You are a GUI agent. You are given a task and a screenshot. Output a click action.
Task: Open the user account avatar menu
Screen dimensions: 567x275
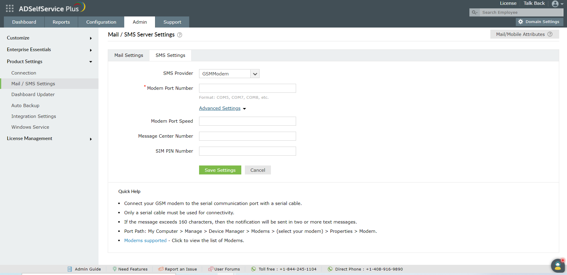557,4
